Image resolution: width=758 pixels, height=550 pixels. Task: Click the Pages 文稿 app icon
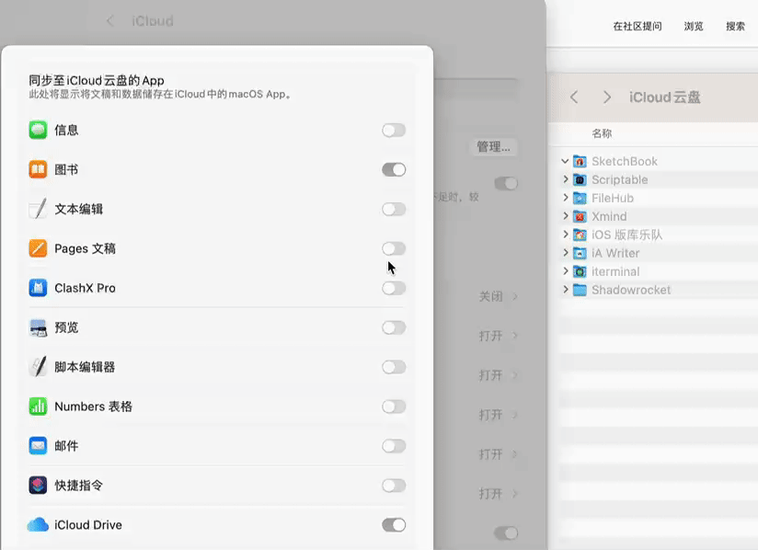pyautogui.click(x=38, y=249)
